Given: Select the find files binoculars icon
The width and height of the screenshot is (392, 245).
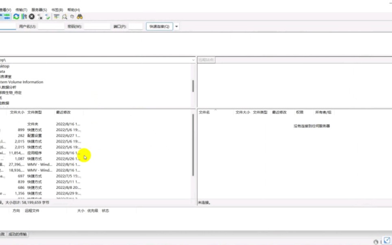Looking at the screenshot, I should click(x=80, y=17).
